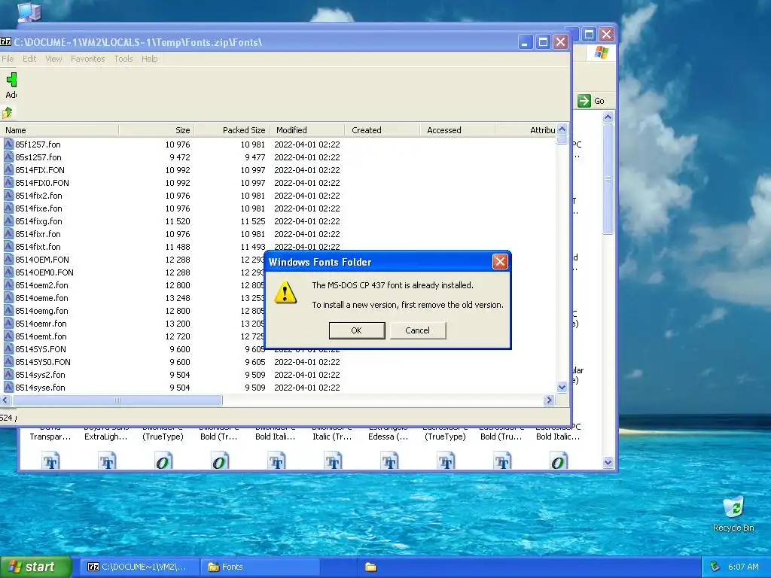The height and width of the screenshot is (578, 771).
Task: Select the 8514OEM.FON file icon
Action: pyautogui.click(x=8, y=259)
